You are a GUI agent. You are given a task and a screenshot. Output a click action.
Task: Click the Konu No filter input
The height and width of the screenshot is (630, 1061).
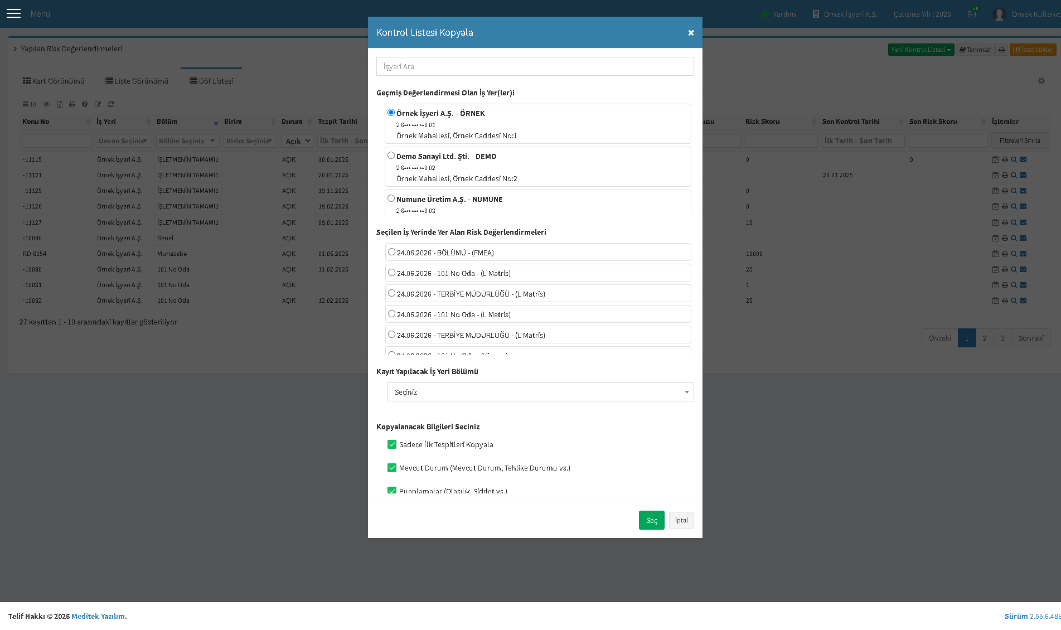coord(56,141)
